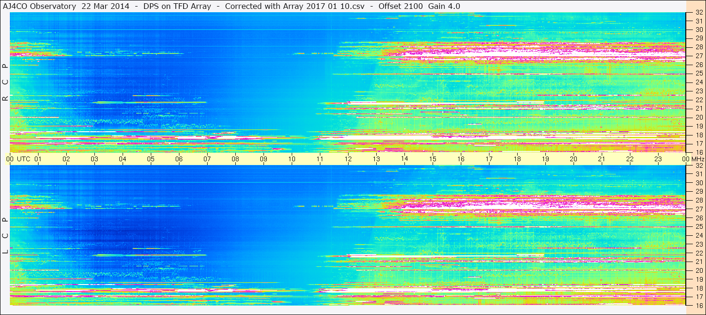Image resolution: width=706 pixels, height=315 pixels.
Task: Click the AJ4CO Observatory title text
Action: coord(40,7)
